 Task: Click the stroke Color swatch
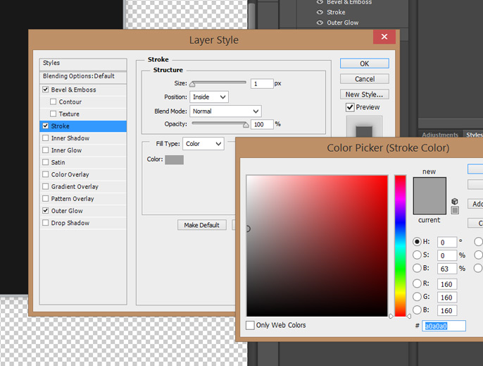(x=174, y=159)
